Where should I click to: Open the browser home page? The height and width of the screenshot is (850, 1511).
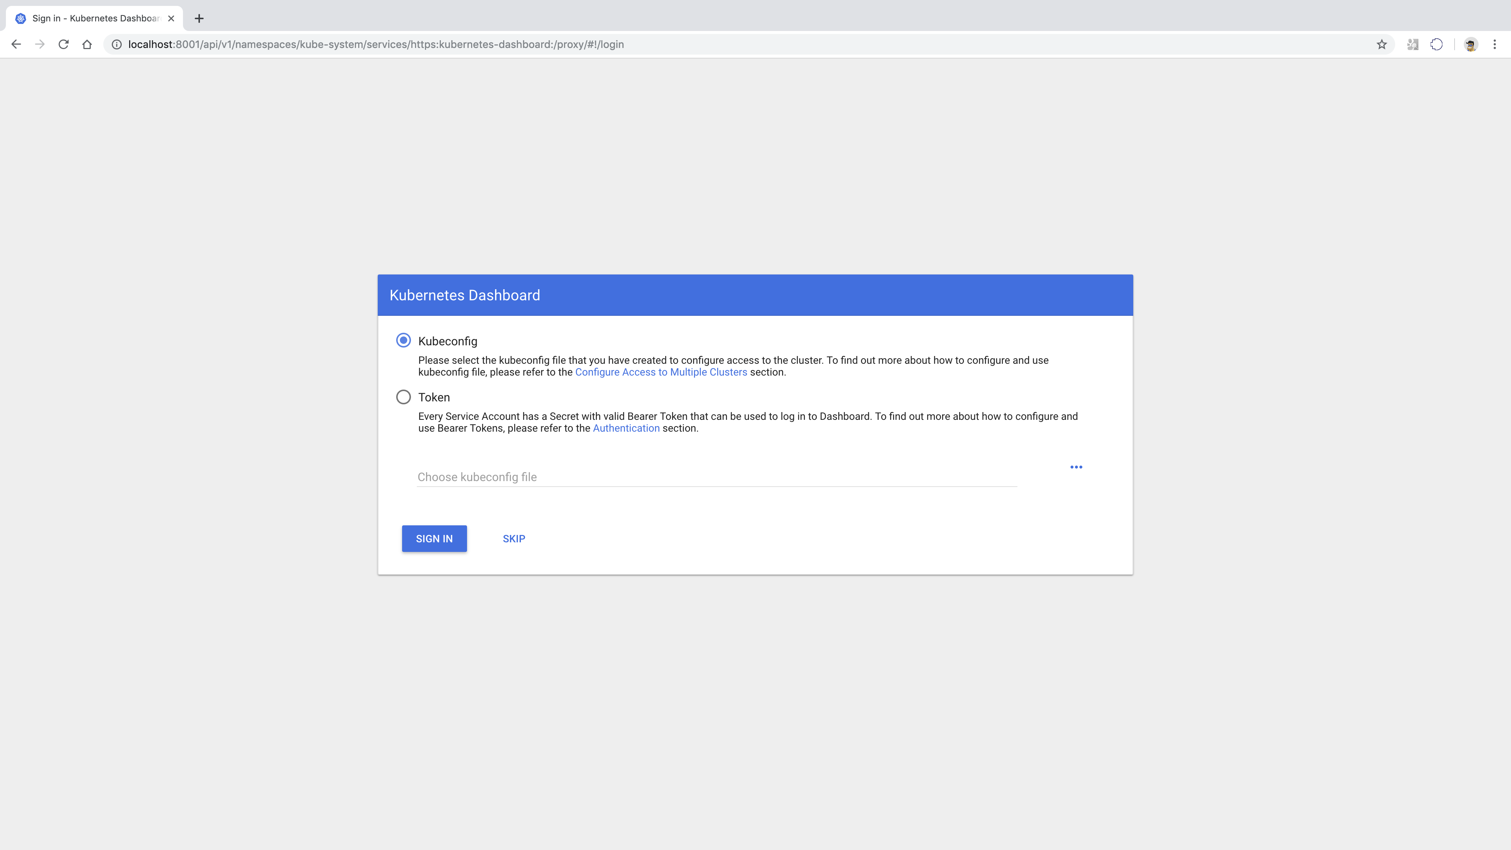coord(87,45)
